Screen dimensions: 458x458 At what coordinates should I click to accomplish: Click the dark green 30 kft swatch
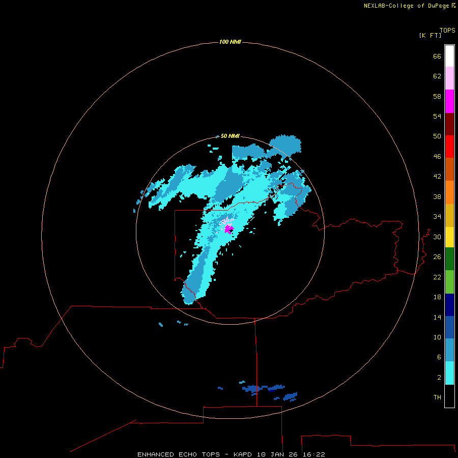click(x=449, y=259)
